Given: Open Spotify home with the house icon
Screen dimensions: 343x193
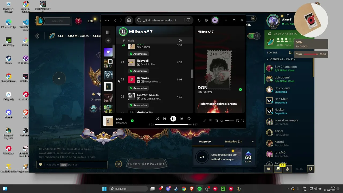Looking at the screenshot, I should click(x=129, y=20).
